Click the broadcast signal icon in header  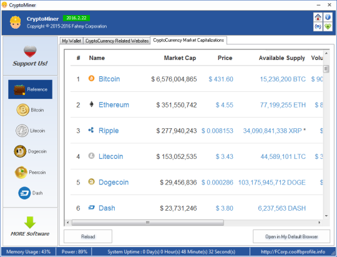point(318,26)
